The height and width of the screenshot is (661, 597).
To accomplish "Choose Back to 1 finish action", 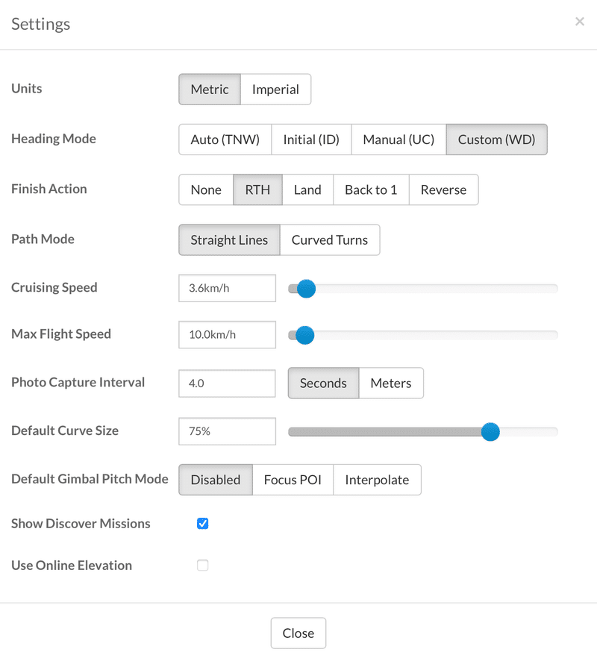I will (x=371, y=189).
